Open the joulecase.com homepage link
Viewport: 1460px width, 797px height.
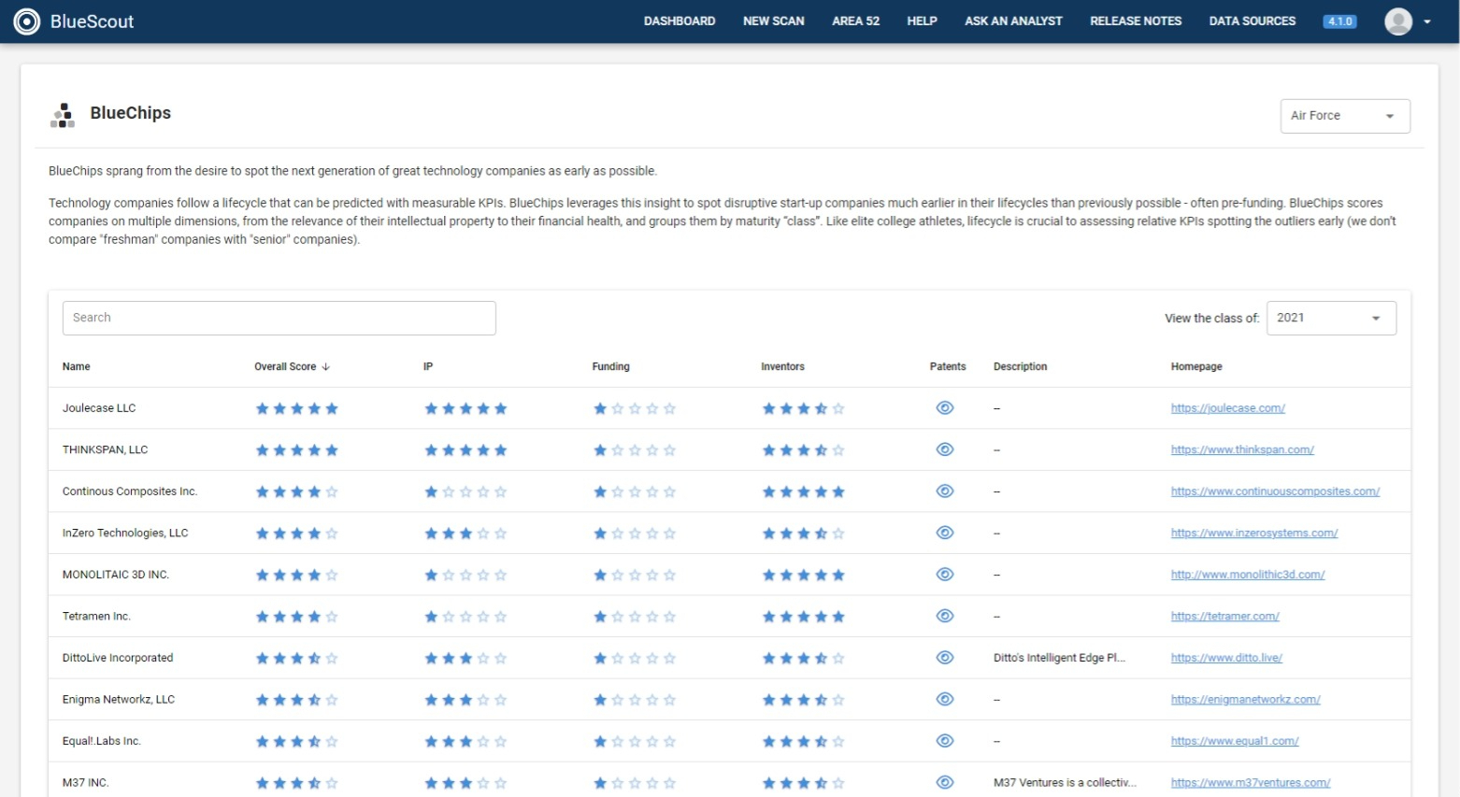pos(1227,408)
